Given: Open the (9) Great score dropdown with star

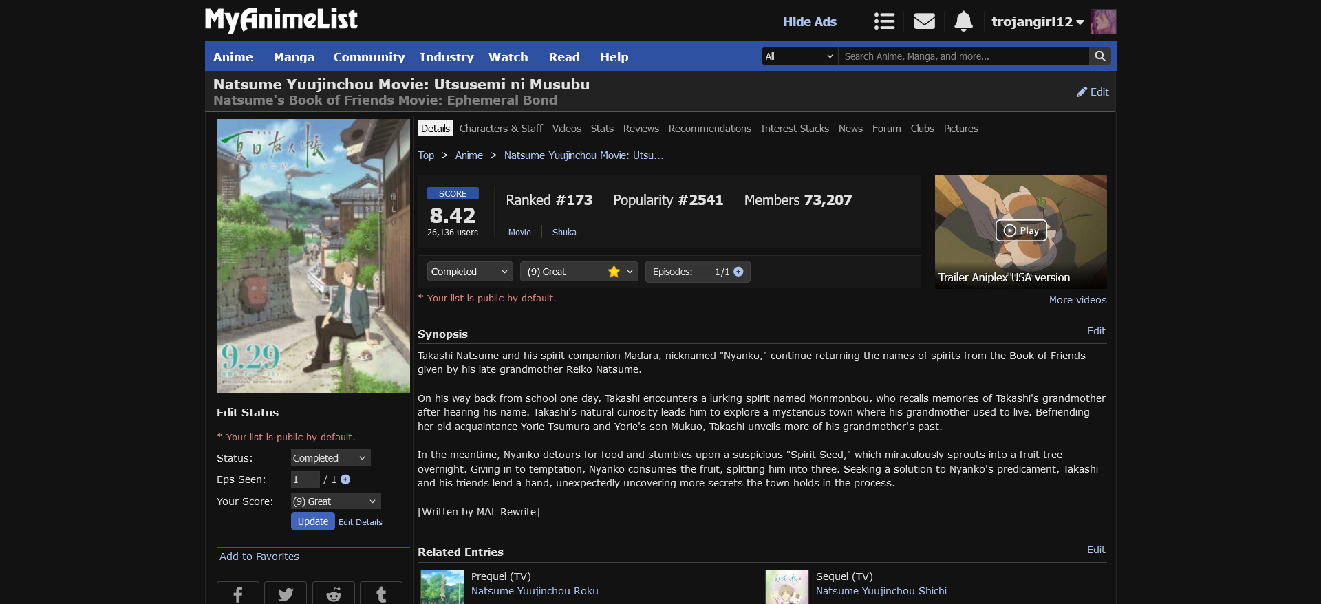Looking at the screenshot, I should (579, 272).
